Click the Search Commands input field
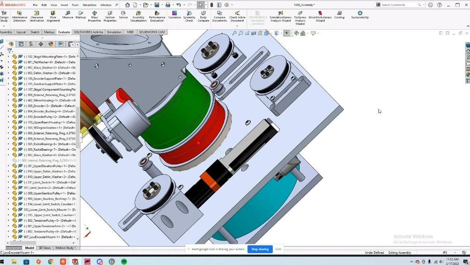Screen dimensions: 470x265 pos(398,5)
